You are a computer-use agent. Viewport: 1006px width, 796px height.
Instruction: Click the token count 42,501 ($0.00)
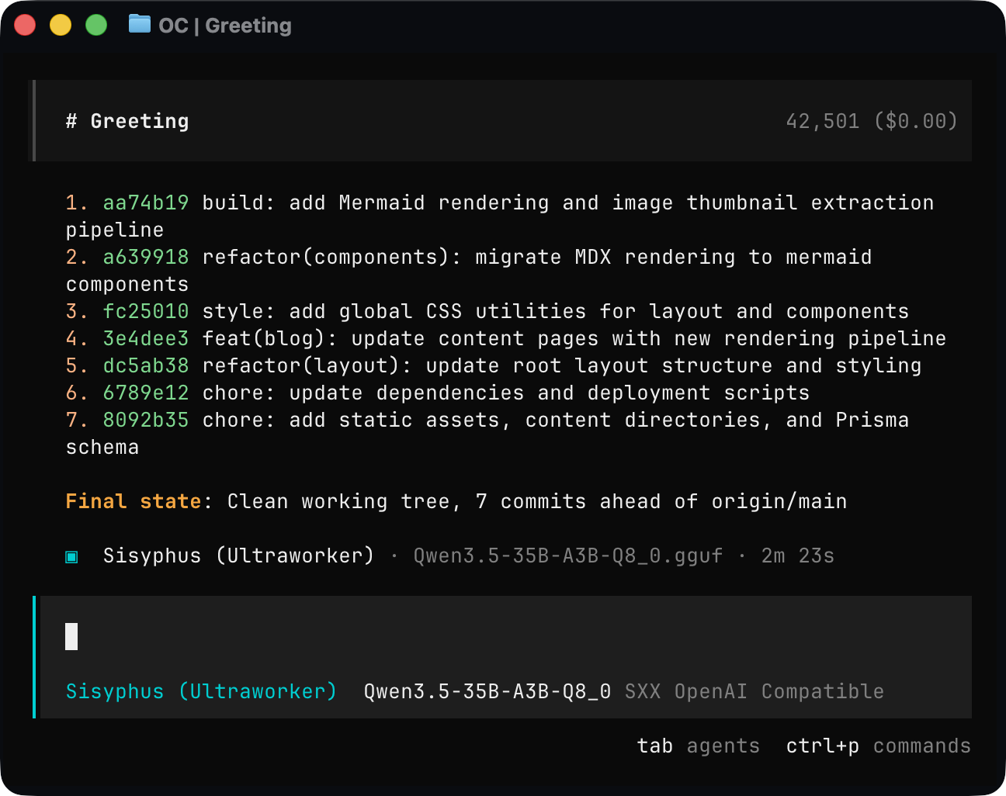tap(871, 121)
